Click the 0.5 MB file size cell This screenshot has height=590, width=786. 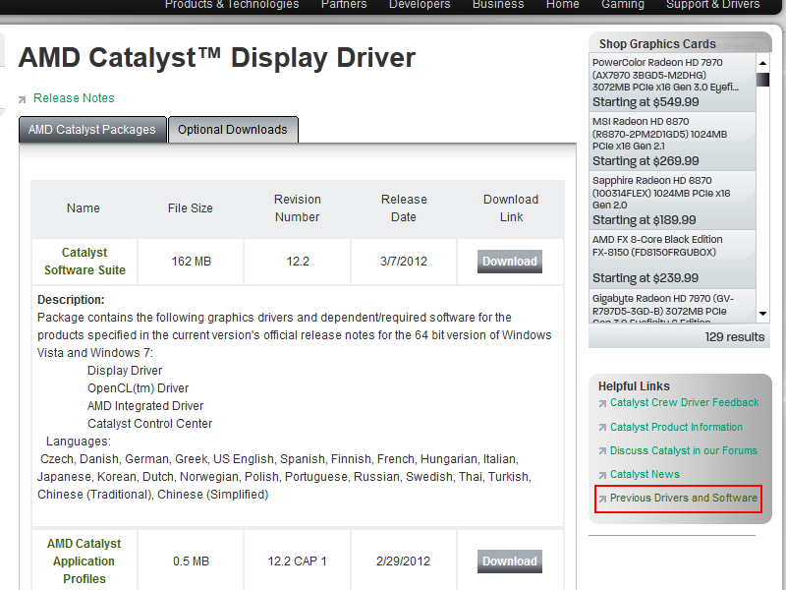[191, 560]
